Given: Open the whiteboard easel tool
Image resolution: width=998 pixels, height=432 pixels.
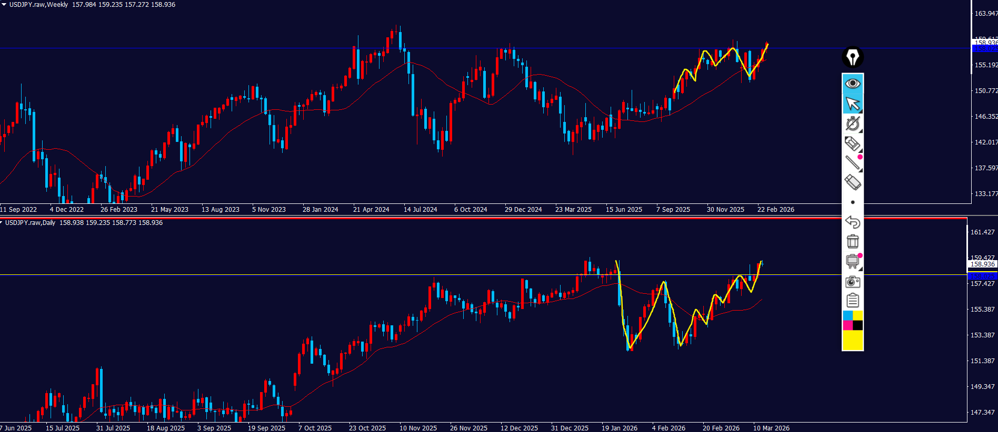Looking at the screenshot, I should coord(852,261).
